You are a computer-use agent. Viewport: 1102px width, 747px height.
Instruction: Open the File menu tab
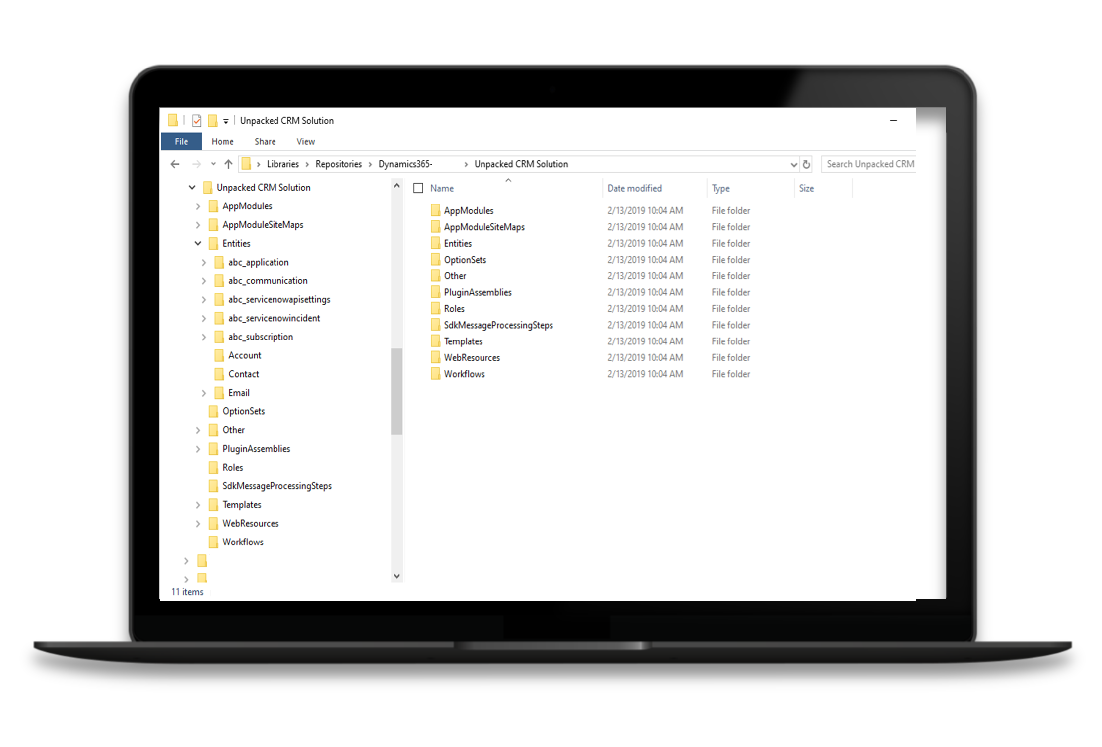[181, 142]
